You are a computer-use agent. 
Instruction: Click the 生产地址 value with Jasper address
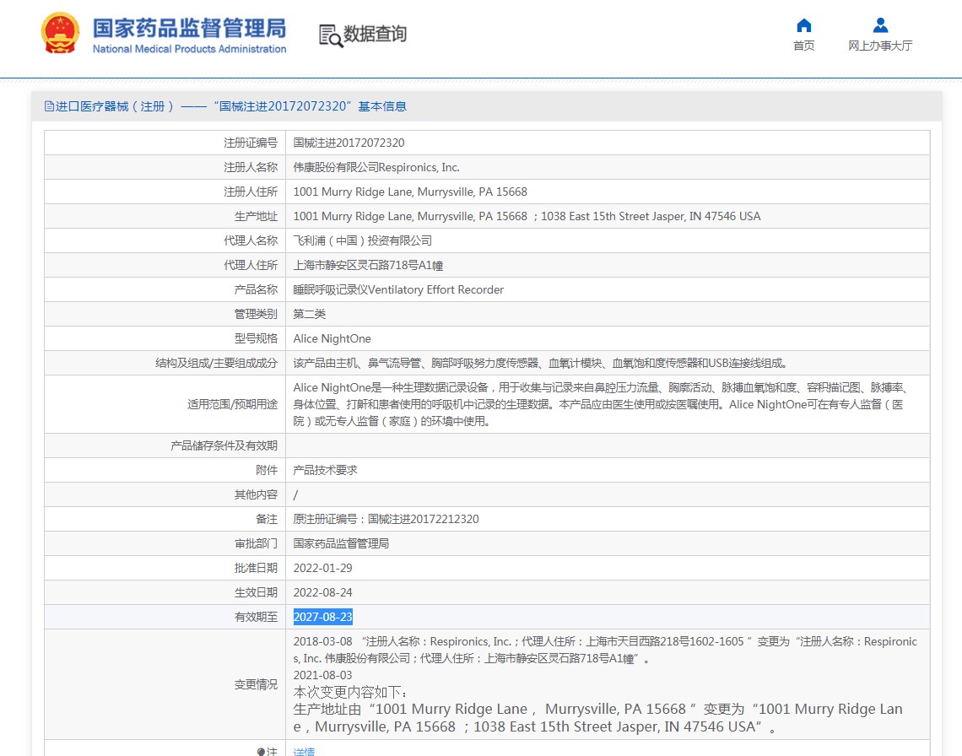point(527,217)
